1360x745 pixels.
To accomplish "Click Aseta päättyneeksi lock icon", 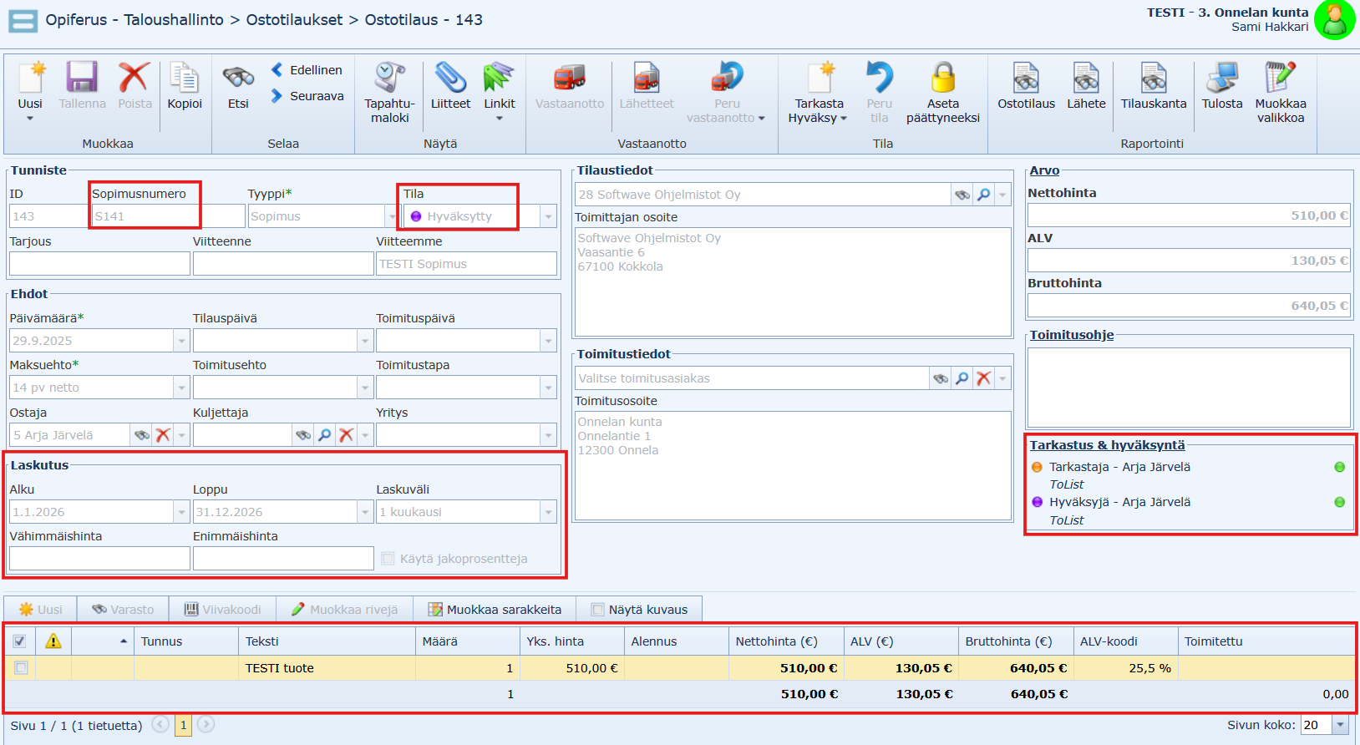I will (x=942, y=79).
